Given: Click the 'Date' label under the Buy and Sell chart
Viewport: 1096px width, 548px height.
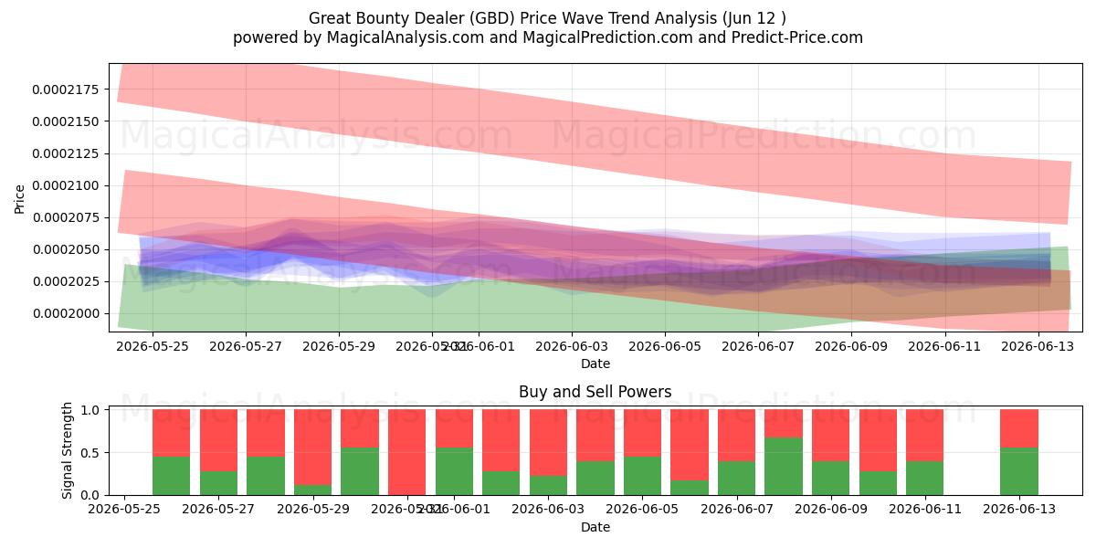Looking at the screenshot, I should point(595,527).
